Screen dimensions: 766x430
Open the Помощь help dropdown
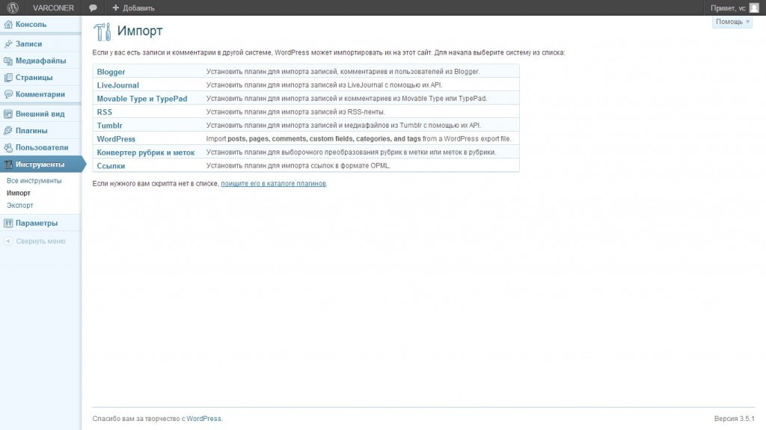click(732, 22)
